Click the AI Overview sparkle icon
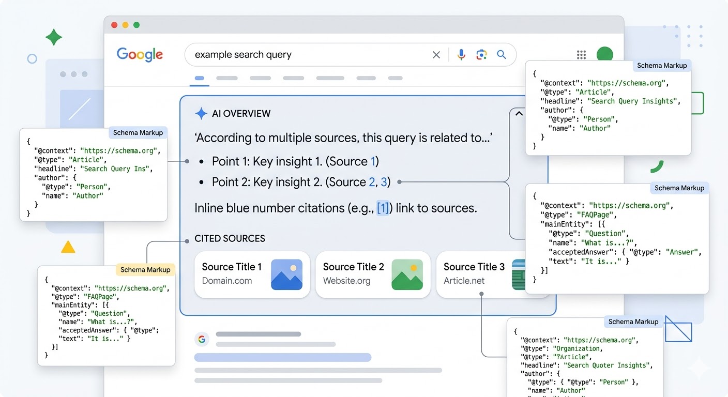Image resolution: width=728 pixels, height=397 pixels. click(201, 114)
